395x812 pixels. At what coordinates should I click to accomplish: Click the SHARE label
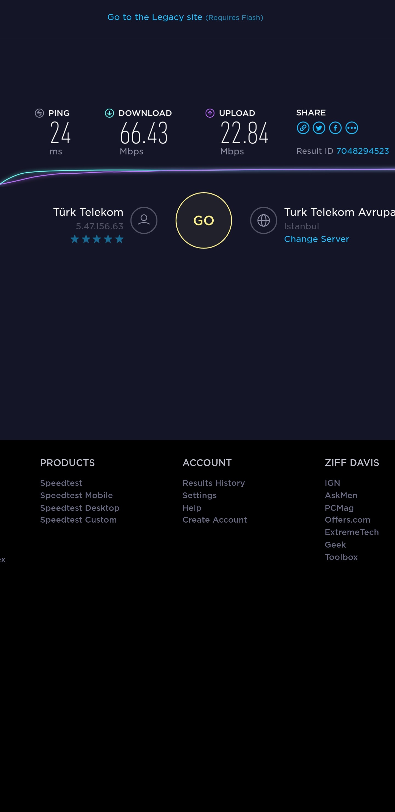pos(311,112)
